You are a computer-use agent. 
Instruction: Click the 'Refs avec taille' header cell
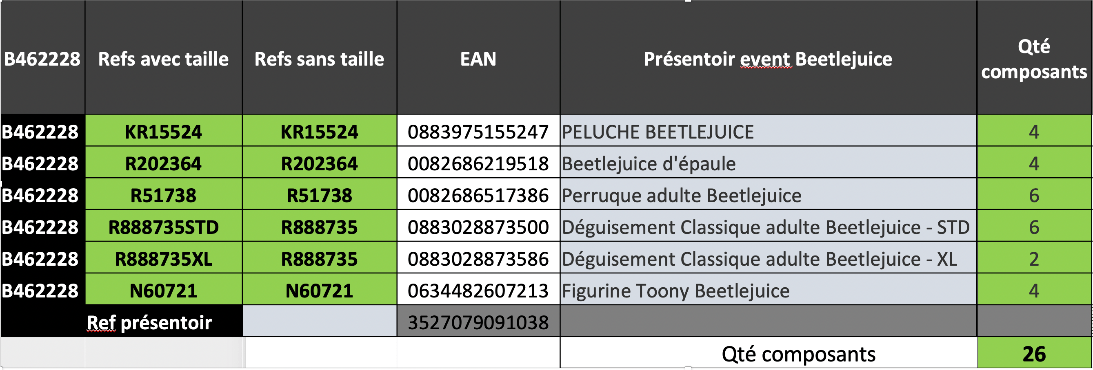(163, 59)
